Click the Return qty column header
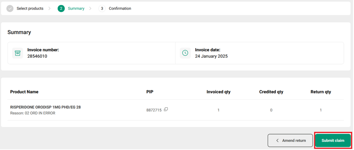354x150 pixels. point(321,92)
